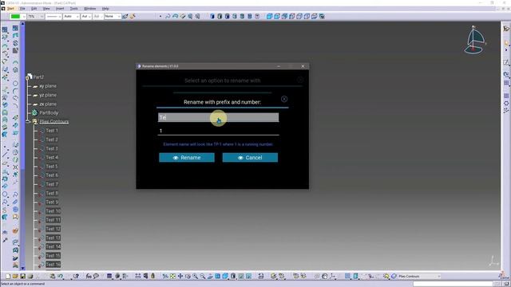This screenshot has width=511, height=287.
Task: Select Part2 root in the tree
Action: pos(38,77)
